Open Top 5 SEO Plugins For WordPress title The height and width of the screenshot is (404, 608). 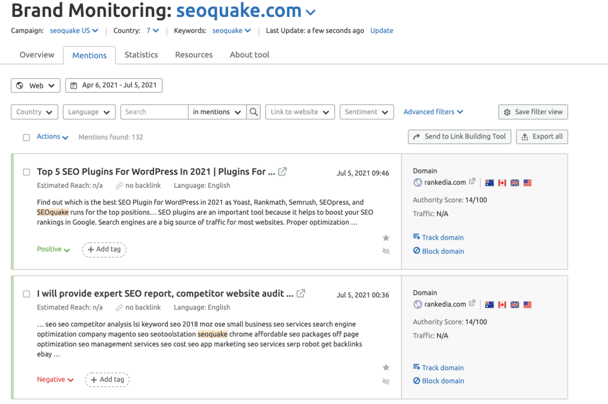[x=156, y=172]
